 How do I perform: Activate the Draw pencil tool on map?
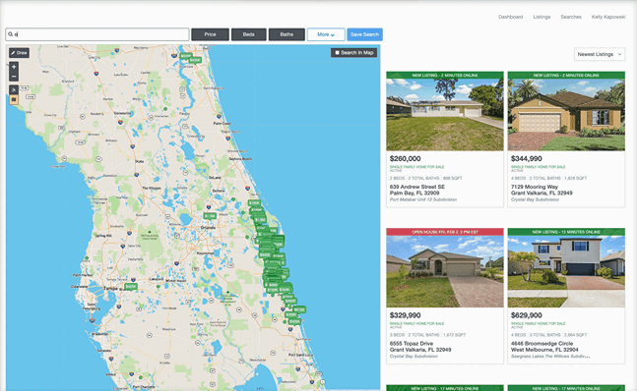click(19, 53)
